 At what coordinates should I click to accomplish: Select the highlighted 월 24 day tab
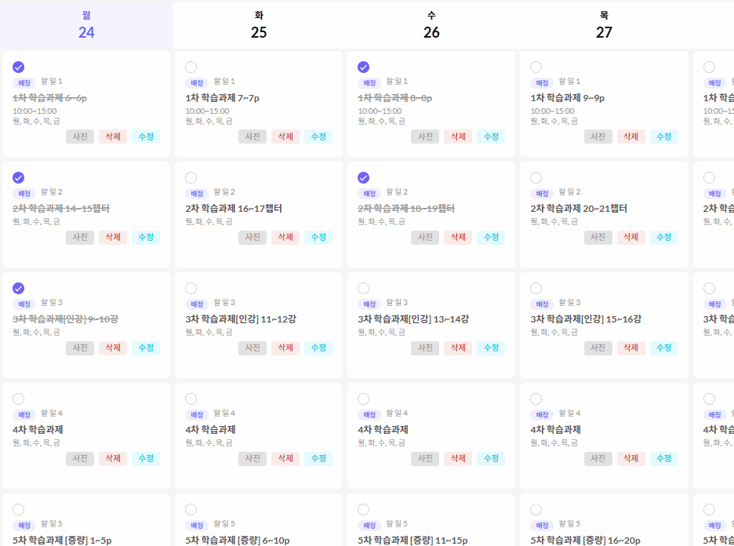coord(86,25)
